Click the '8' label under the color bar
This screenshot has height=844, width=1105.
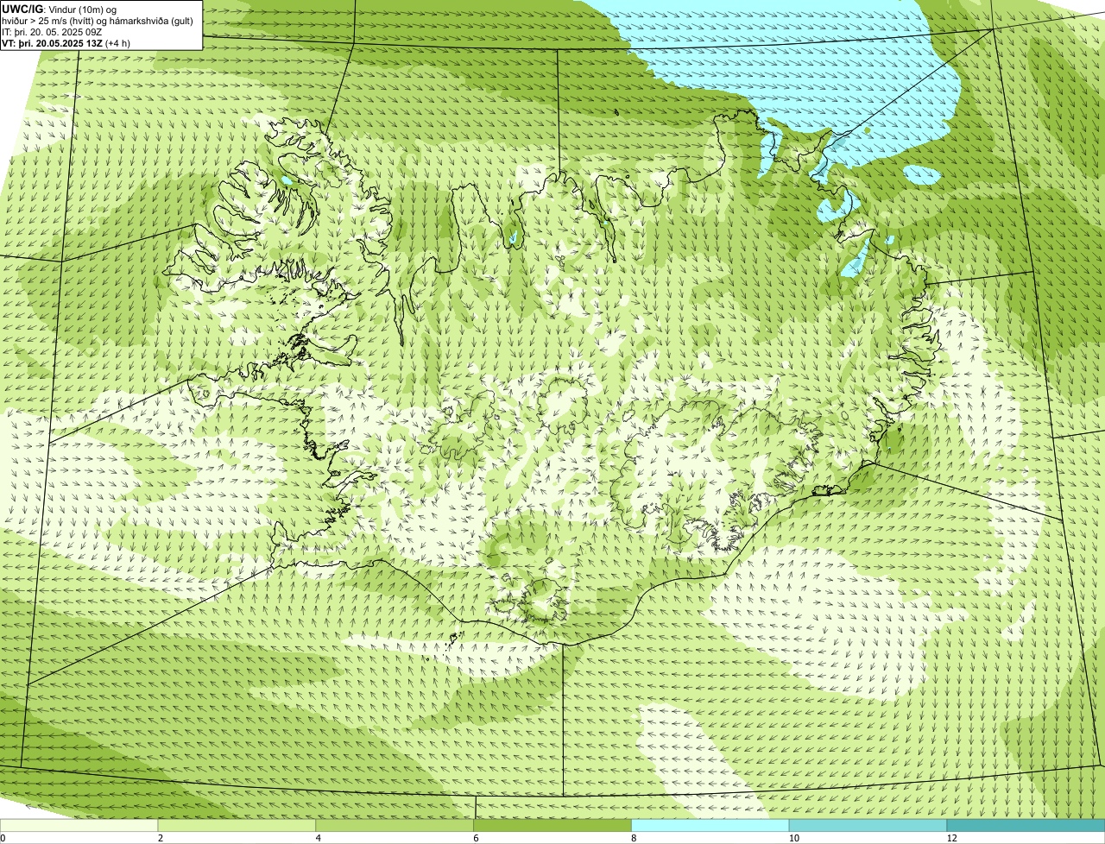click(x=634, y=838)
